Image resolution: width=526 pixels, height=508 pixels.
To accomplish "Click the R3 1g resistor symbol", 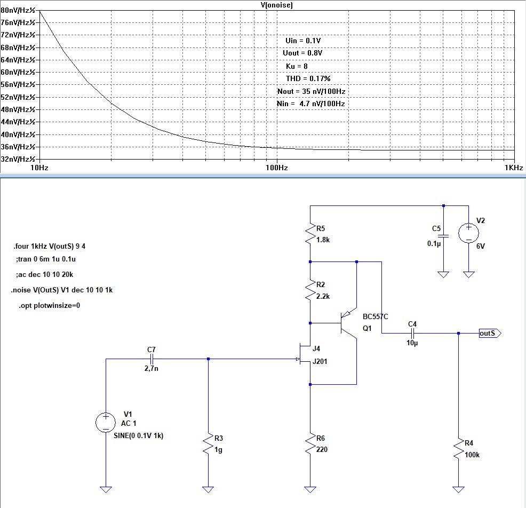I will tap(208, 444).
